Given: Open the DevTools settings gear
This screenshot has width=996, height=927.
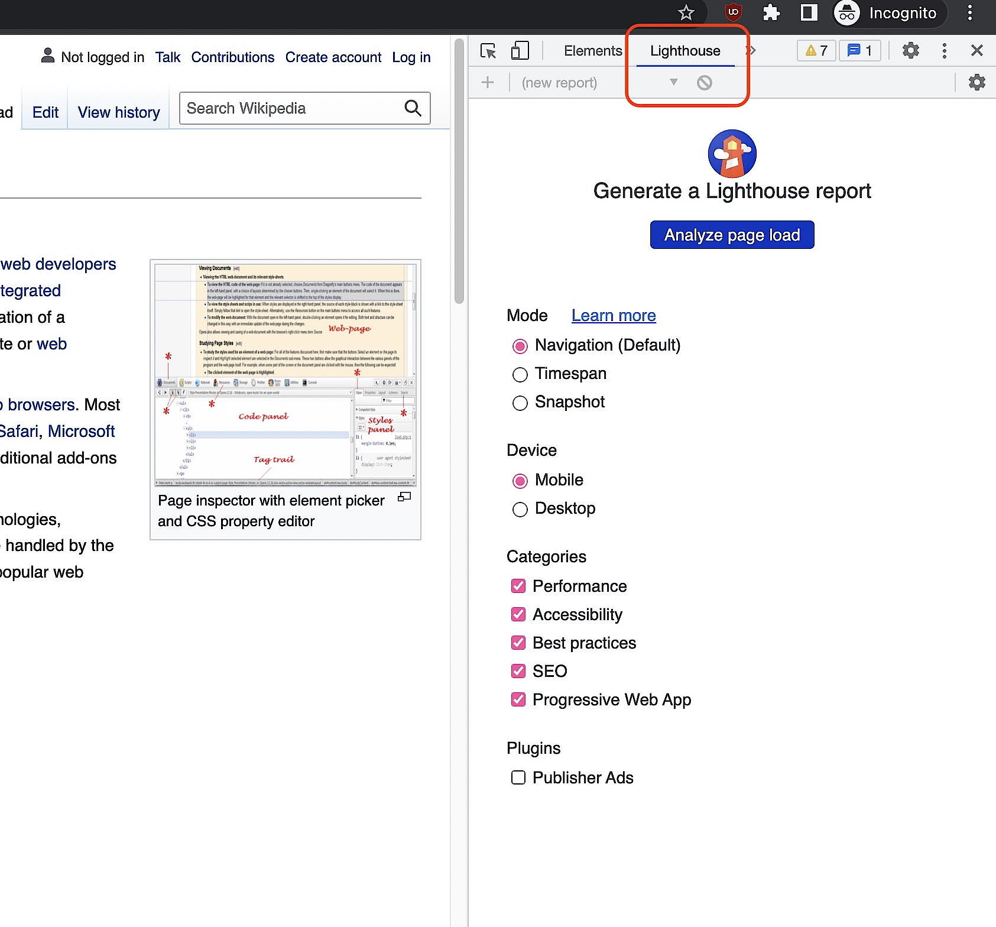Looking at the screenshot, I should (x=910, y=50).
